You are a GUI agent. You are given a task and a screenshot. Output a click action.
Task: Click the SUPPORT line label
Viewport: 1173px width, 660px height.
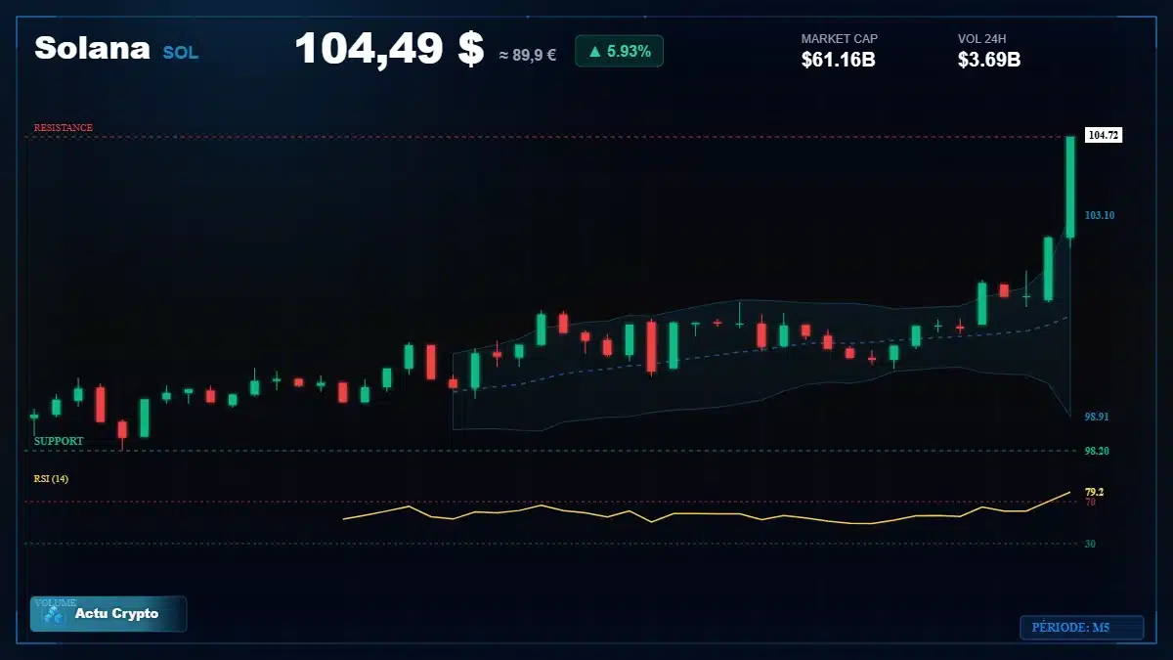(59, 441)
